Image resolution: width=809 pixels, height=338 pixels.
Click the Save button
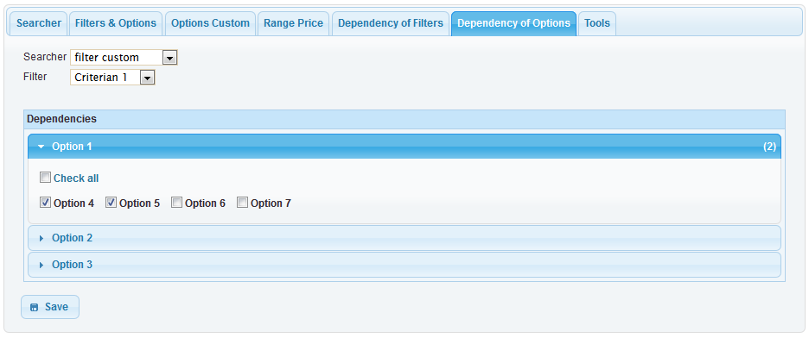(50, 307)
